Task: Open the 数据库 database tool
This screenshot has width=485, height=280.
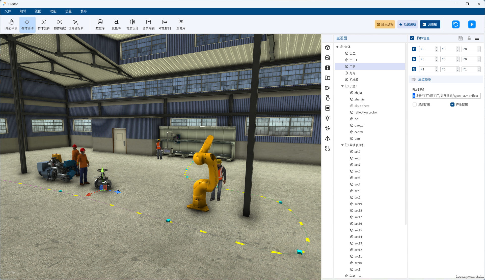Action: click(x=100, y=24)
